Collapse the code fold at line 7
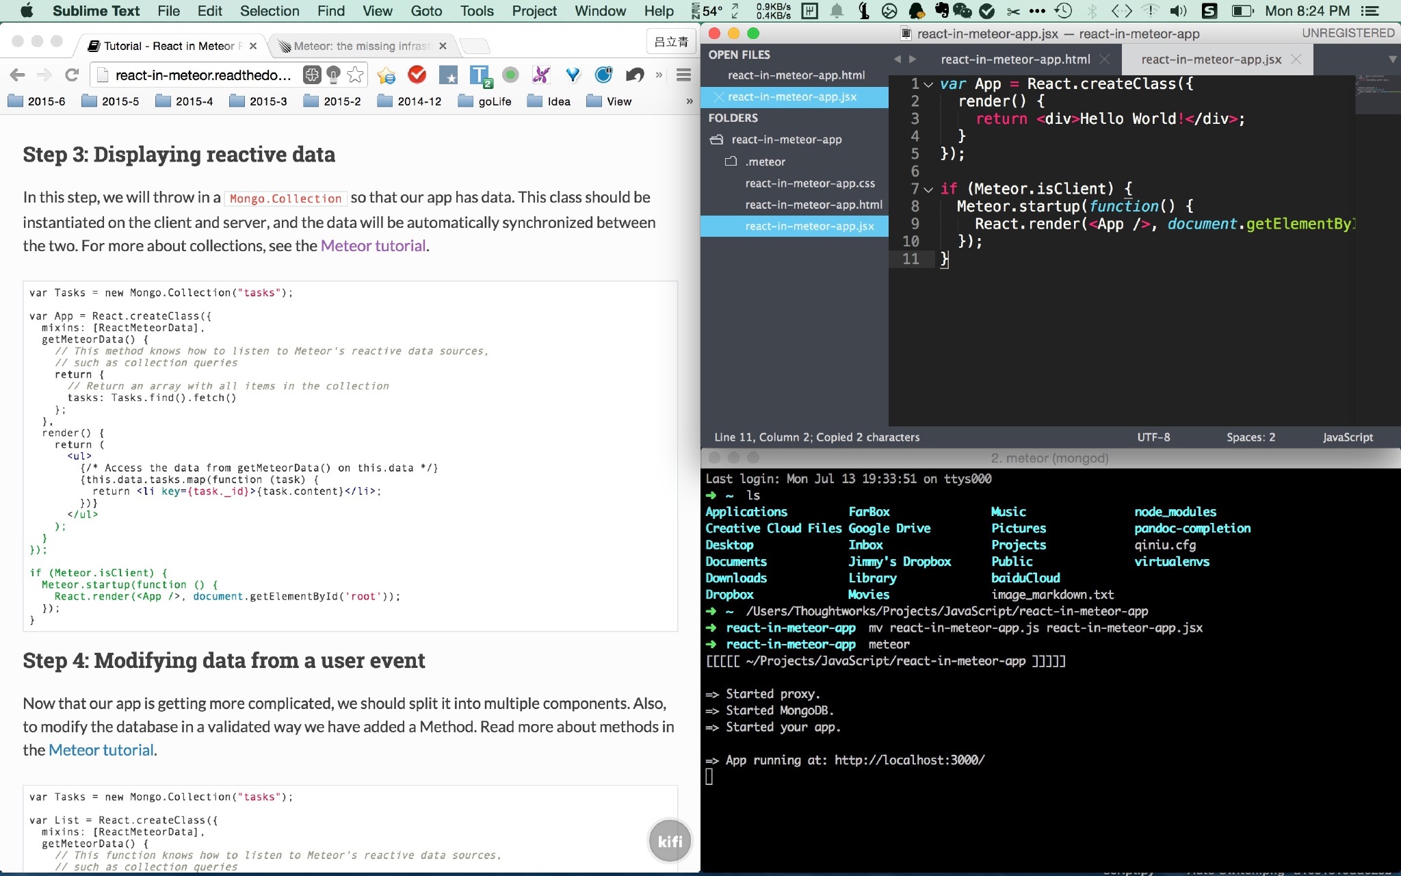Viewport: 1401px width, 876px height. 928,189
